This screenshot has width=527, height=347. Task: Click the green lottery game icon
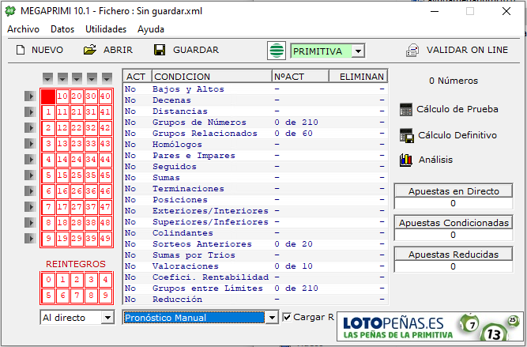pyautogui.click(x=277, y=51)
